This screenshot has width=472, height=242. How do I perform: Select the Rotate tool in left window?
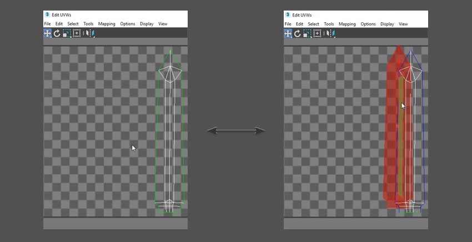[x=57, y=33]
